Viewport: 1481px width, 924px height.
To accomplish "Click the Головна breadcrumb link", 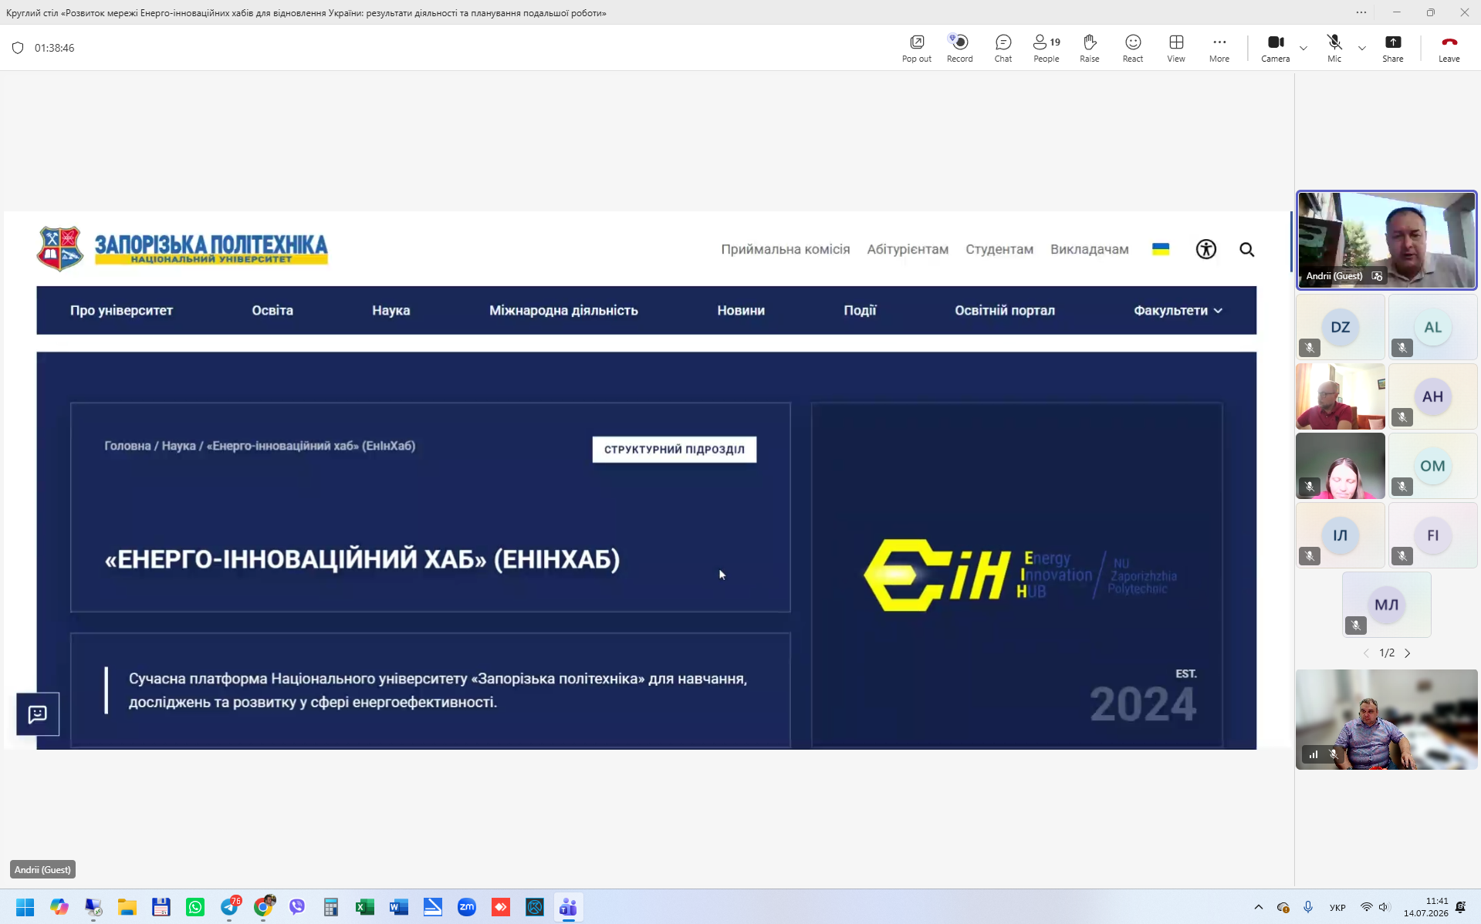I will (127, 446).
